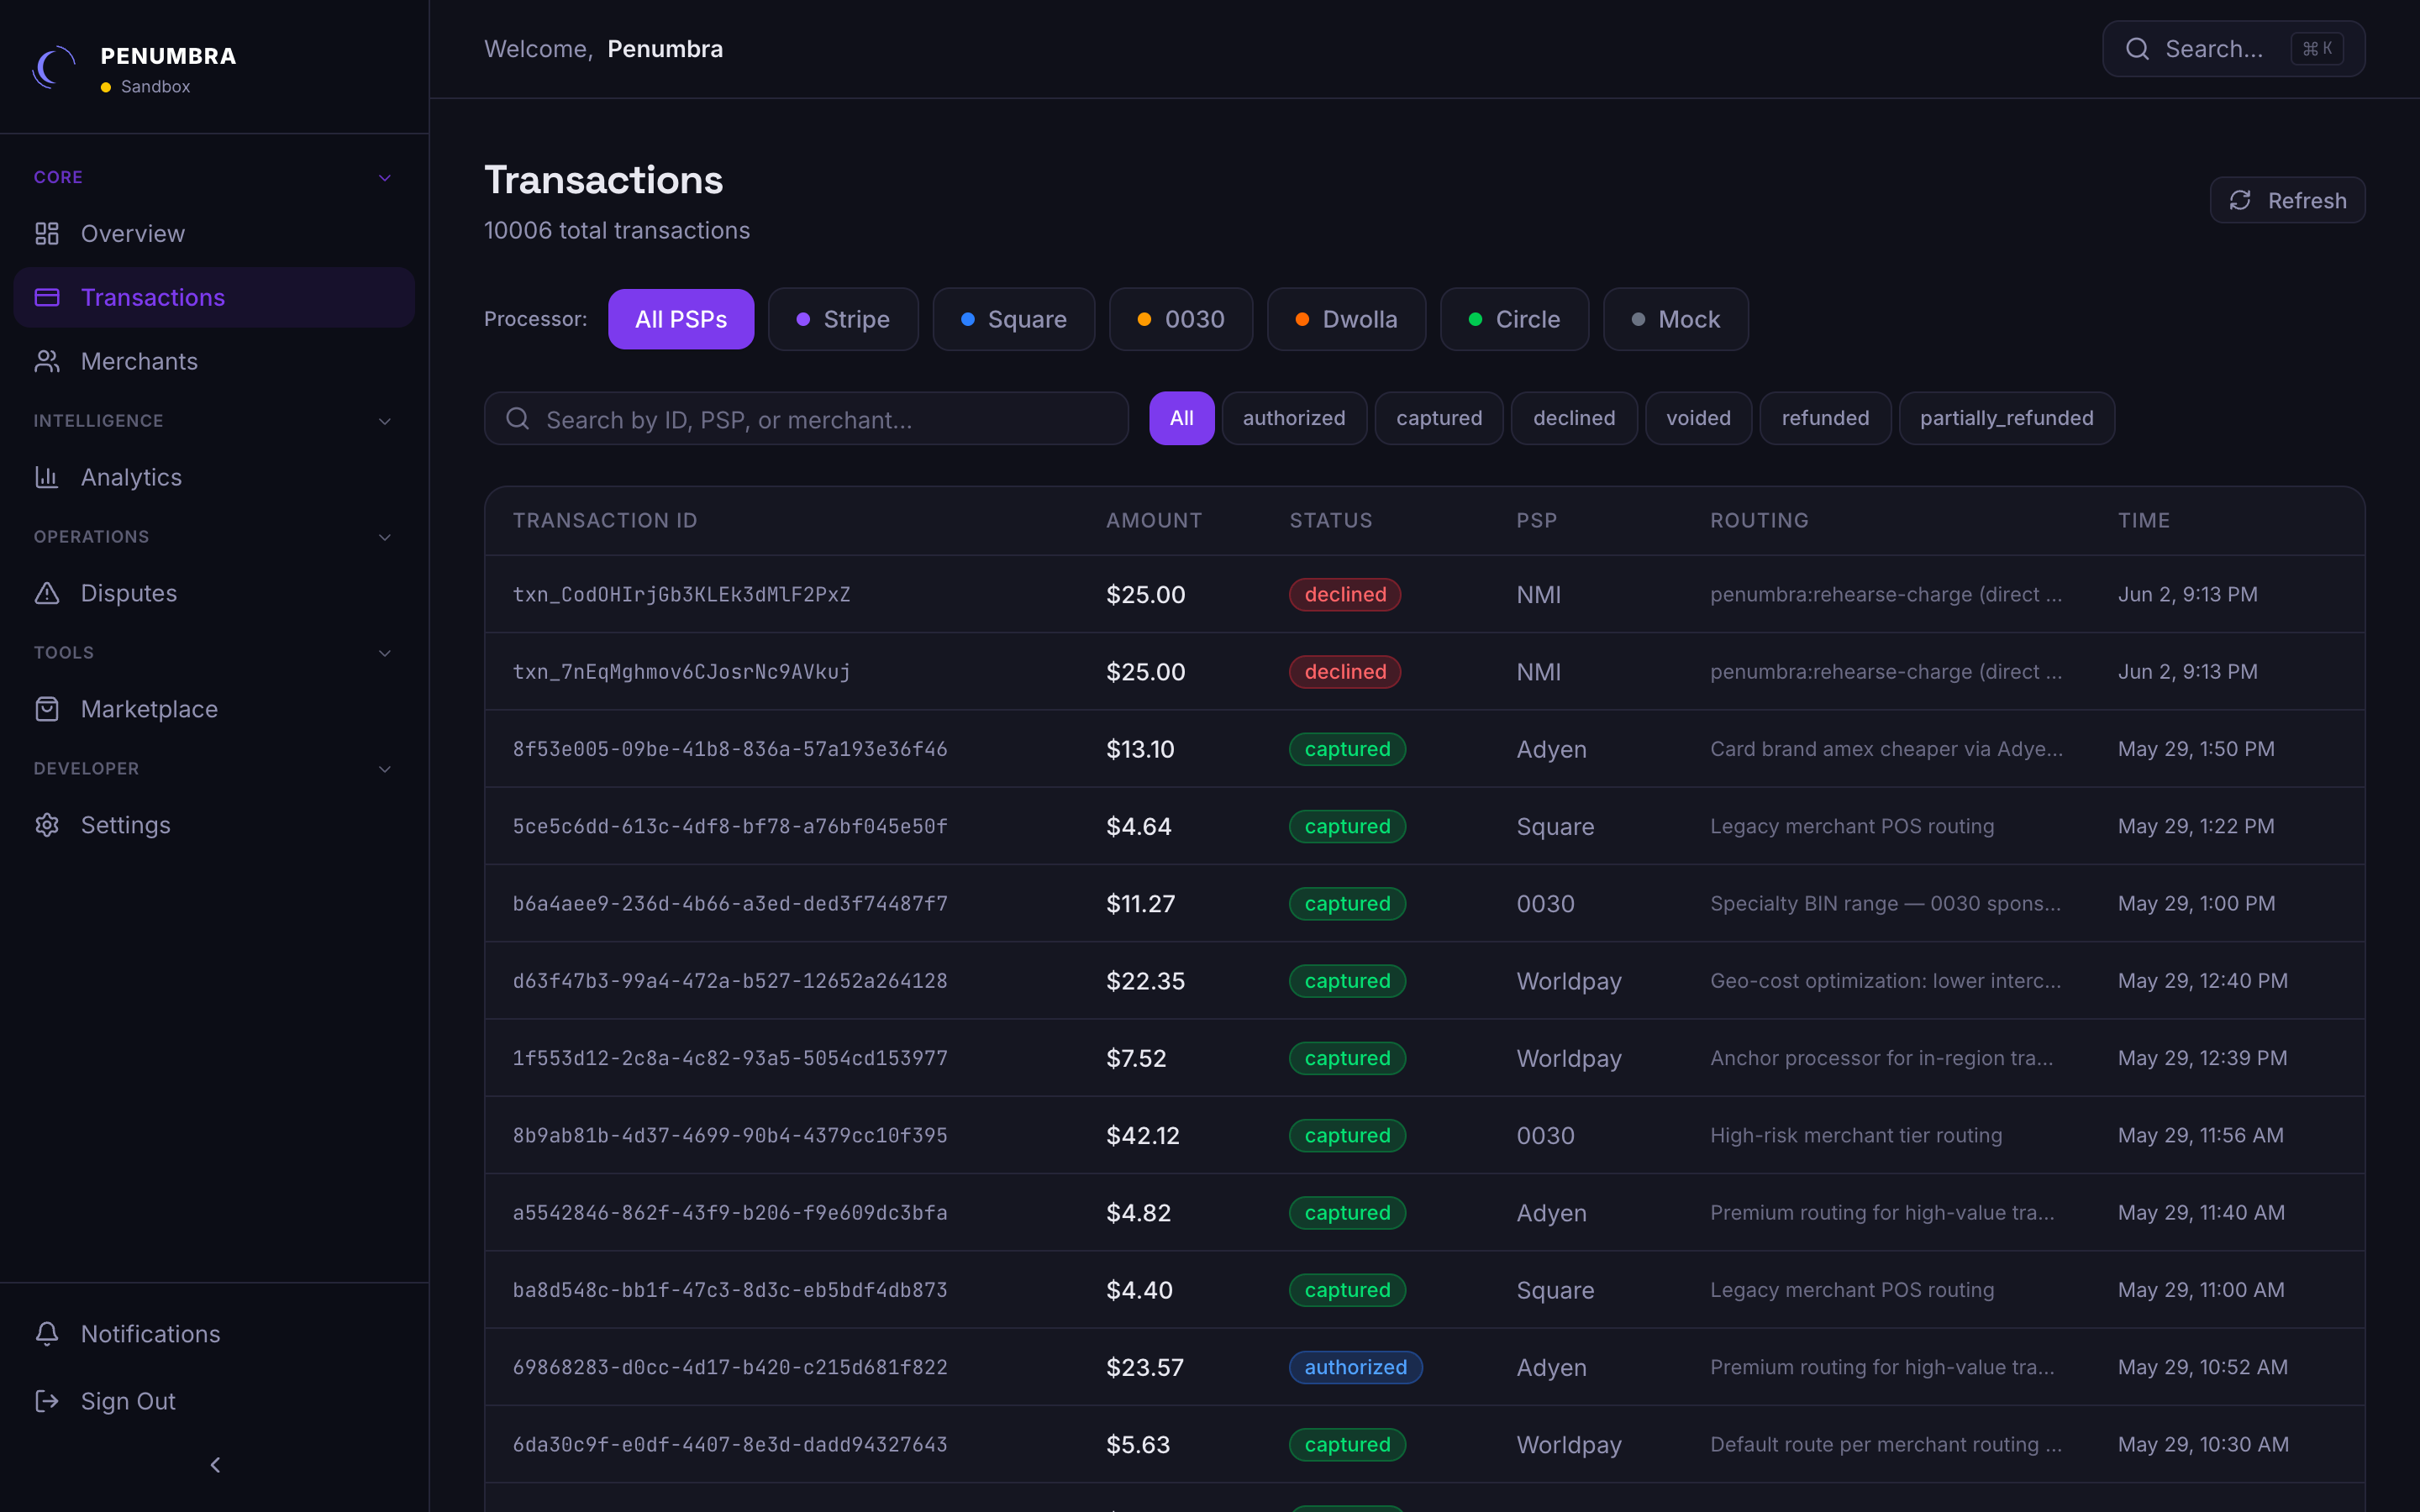The width and height of the screenshot is (2420, 1512).
Task: Open the Marketplace page
Action: tap(214, 709)
